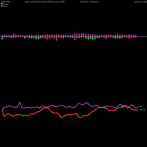Click the Price legend color swatch

2,6
